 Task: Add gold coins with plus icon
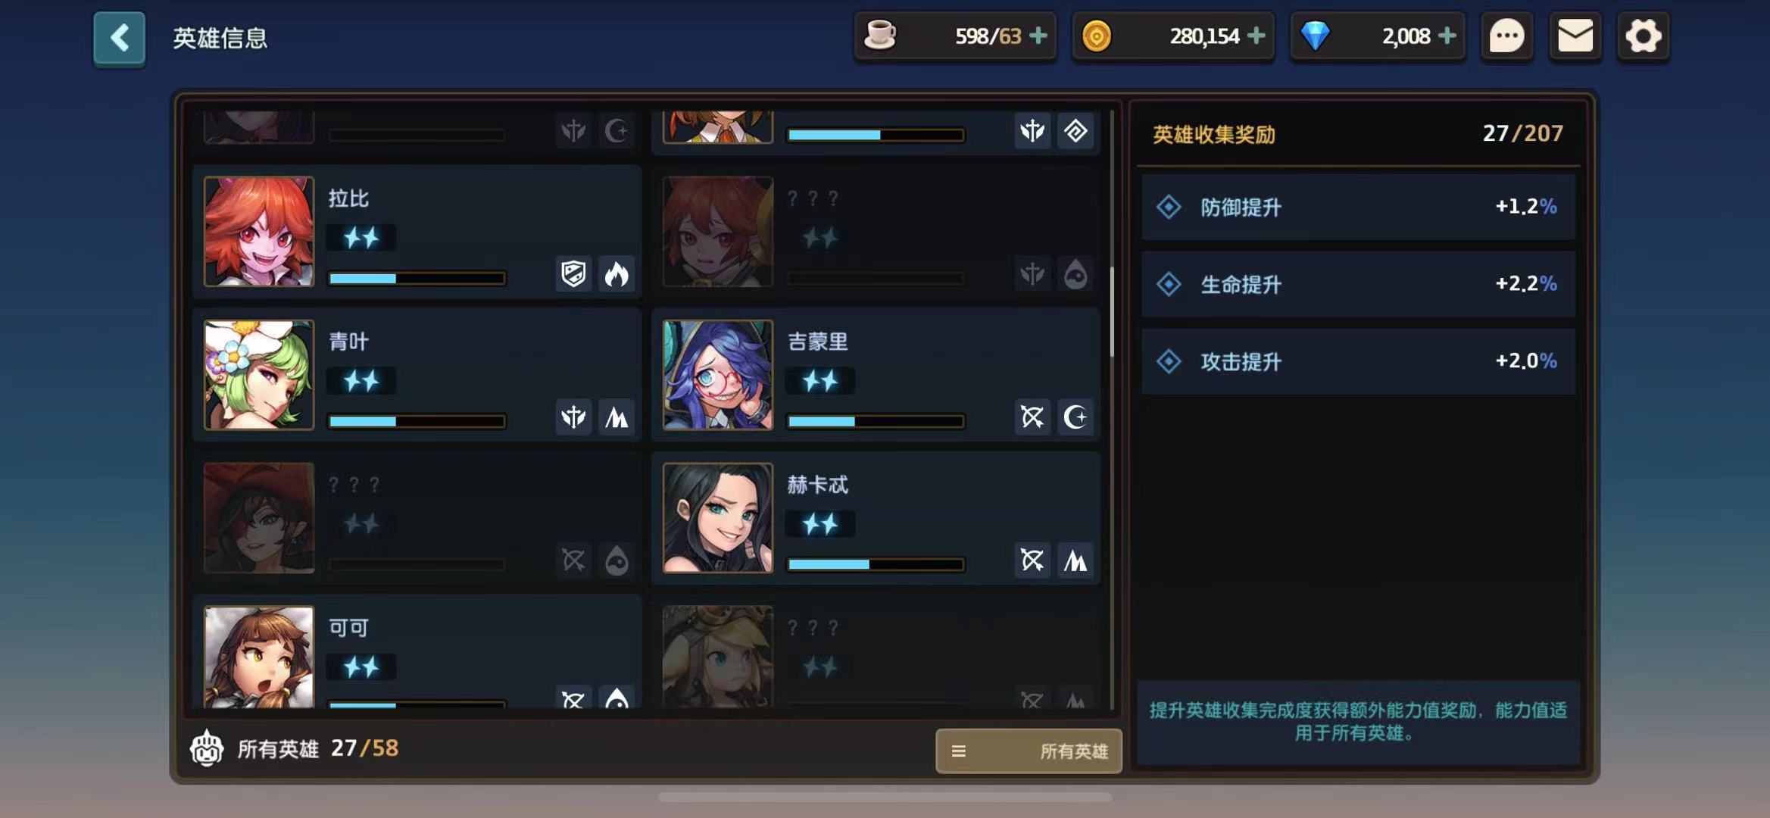coord(1256,36)
